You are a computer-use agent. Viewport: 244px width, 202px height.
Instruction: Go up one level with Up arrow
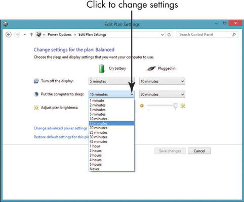click(x=31, y=35)
